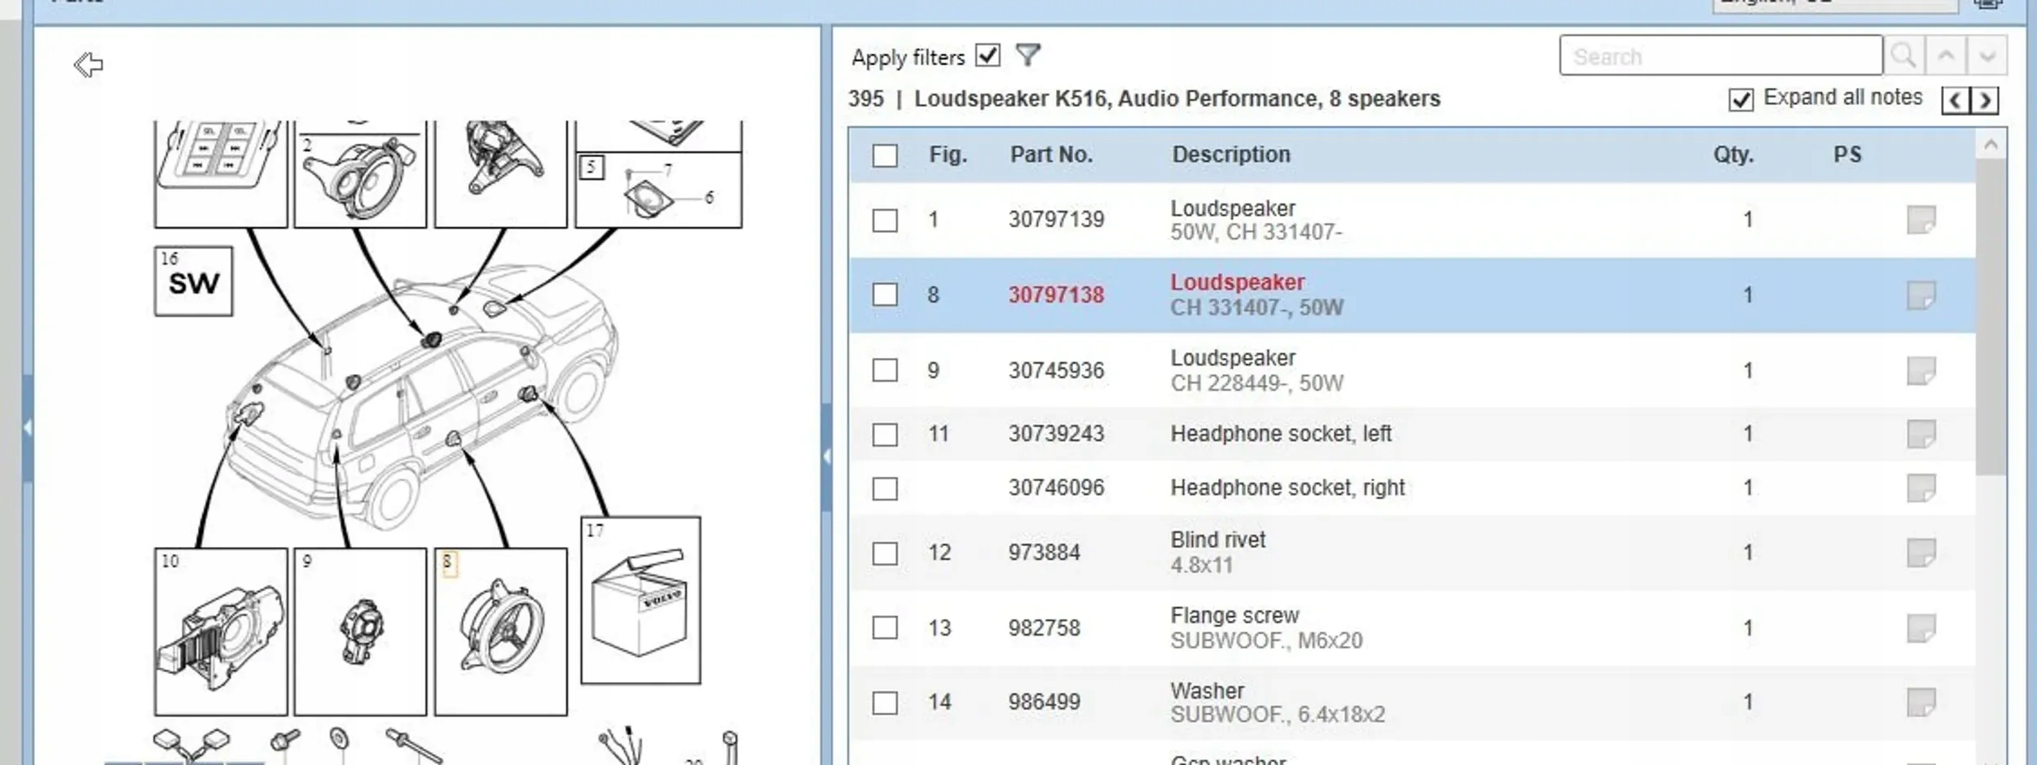
Task: Click part number 30739243
Action: (1056, 434)
